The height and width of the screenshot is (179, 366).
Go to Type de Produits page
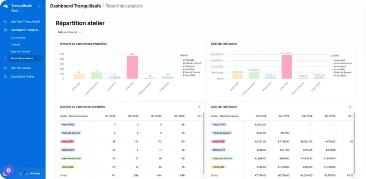click(x=20, y=51)
